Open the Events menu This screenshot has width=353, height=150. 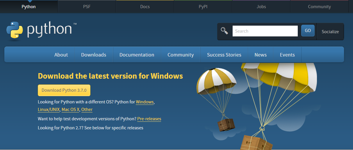pyautogui.click(x=287, y=55)
